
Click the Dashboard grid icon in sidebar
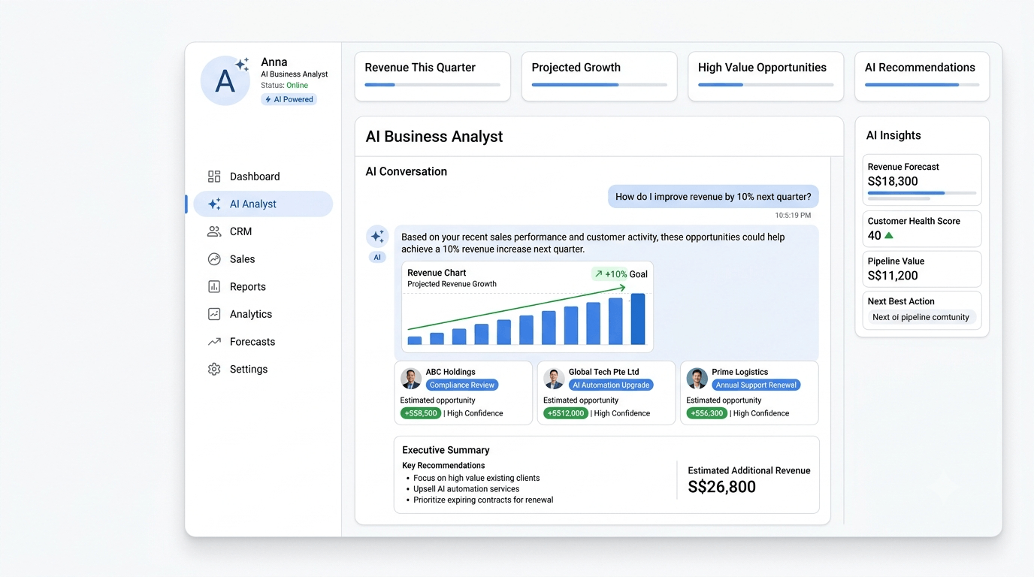click(214, 177)
